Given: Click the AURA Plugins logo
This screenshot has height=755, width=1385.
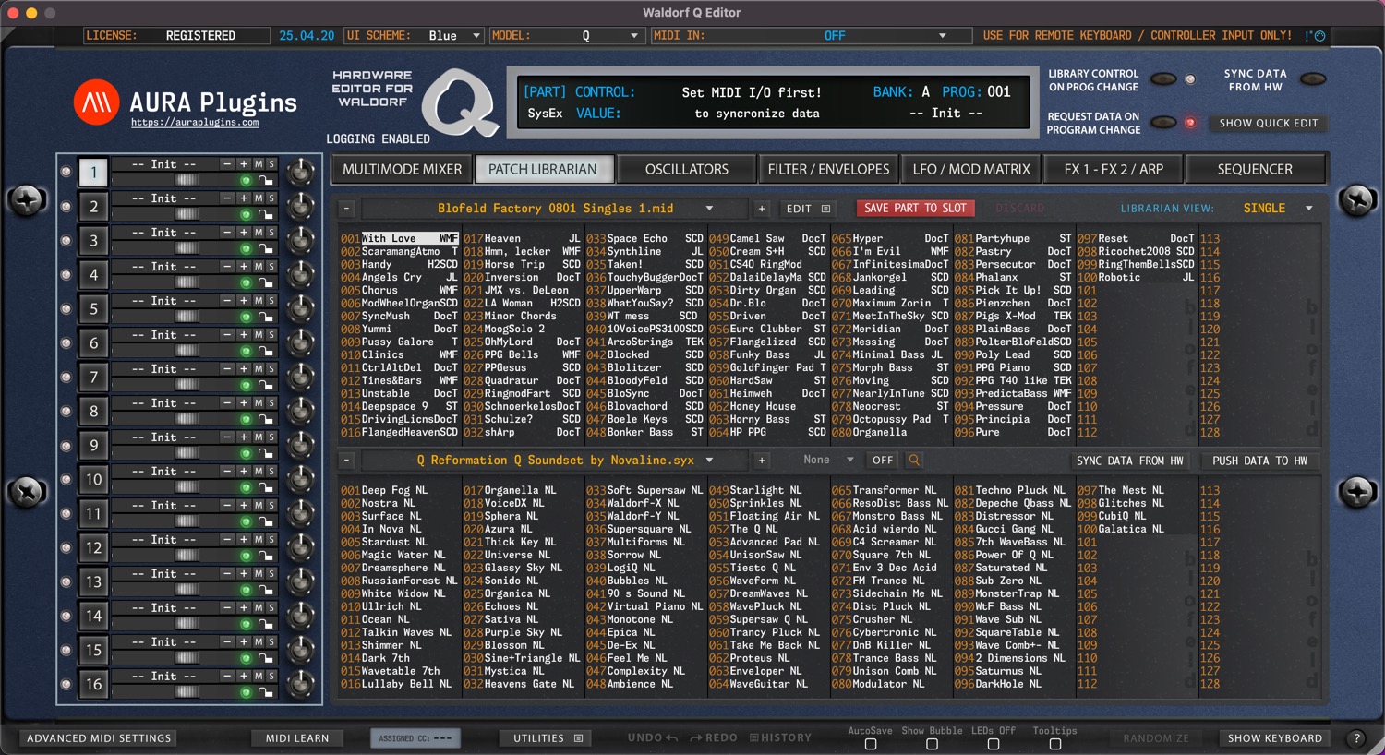Looking at the screenshot, I should click(96, 102).
